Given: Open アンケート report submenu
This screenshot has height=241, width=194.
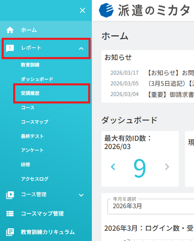Looking at the screenshot, I should [x=32, y=150].
